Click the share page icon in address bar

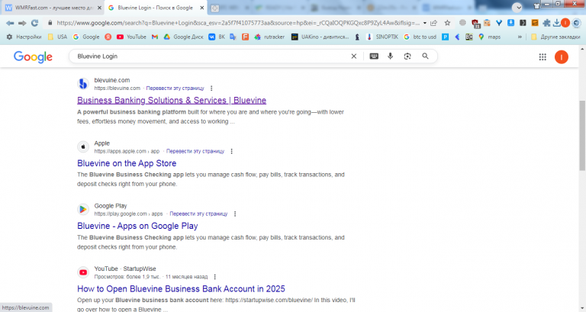tap(433, 23)
